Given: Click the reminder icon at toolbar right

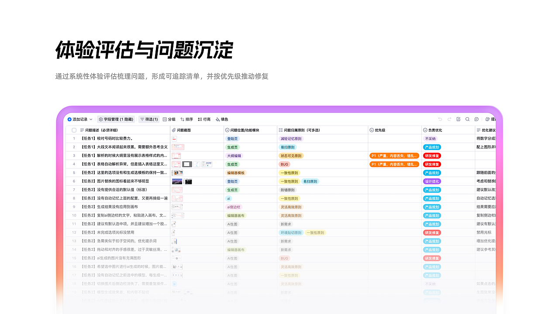Looking at the screenshot, I should coord(487,119).
